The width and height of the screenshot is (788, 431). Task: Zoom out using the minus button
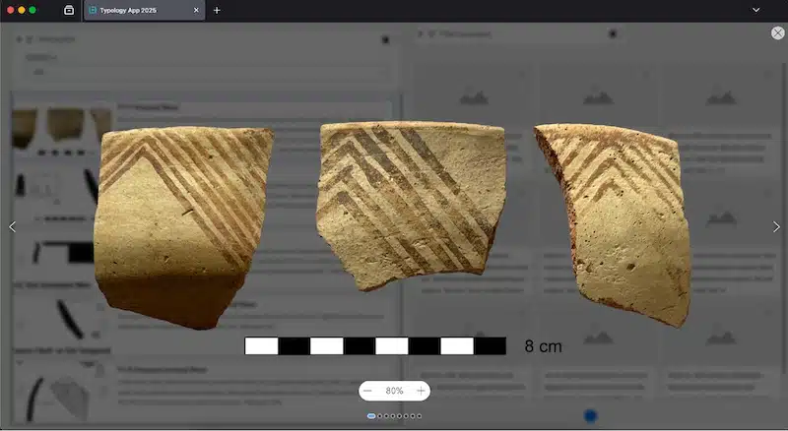(x=368, y=391)
